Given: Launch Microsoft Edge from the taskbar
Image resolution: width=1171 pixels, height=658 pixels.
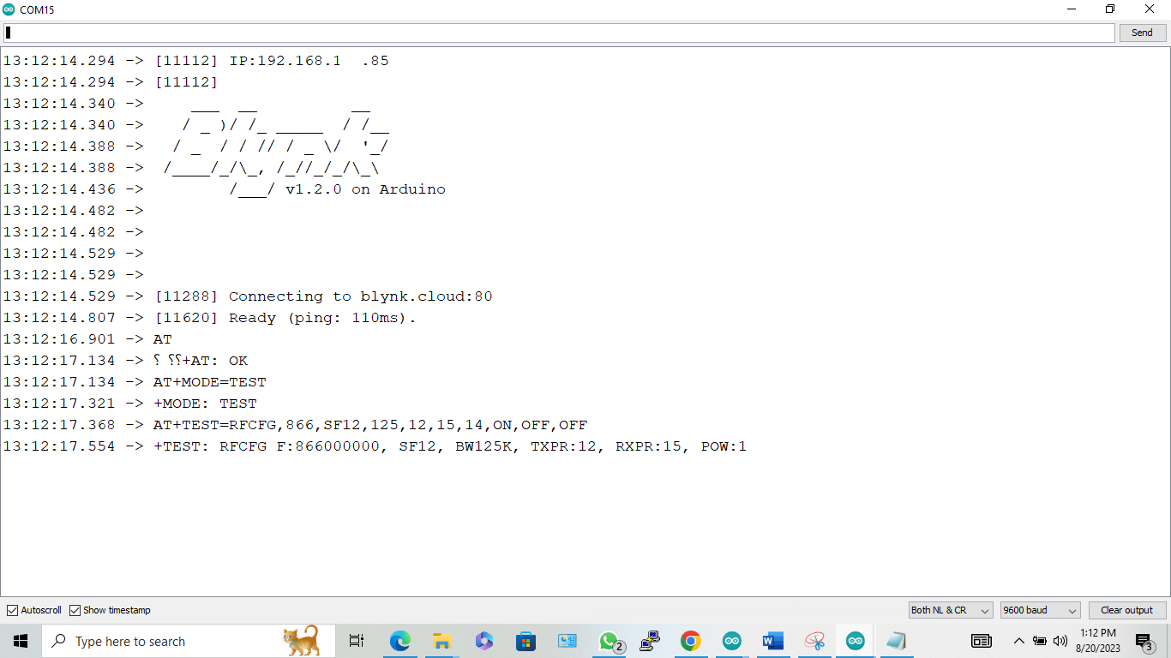Looking at the screenshot, I should (x=400, y=641).
